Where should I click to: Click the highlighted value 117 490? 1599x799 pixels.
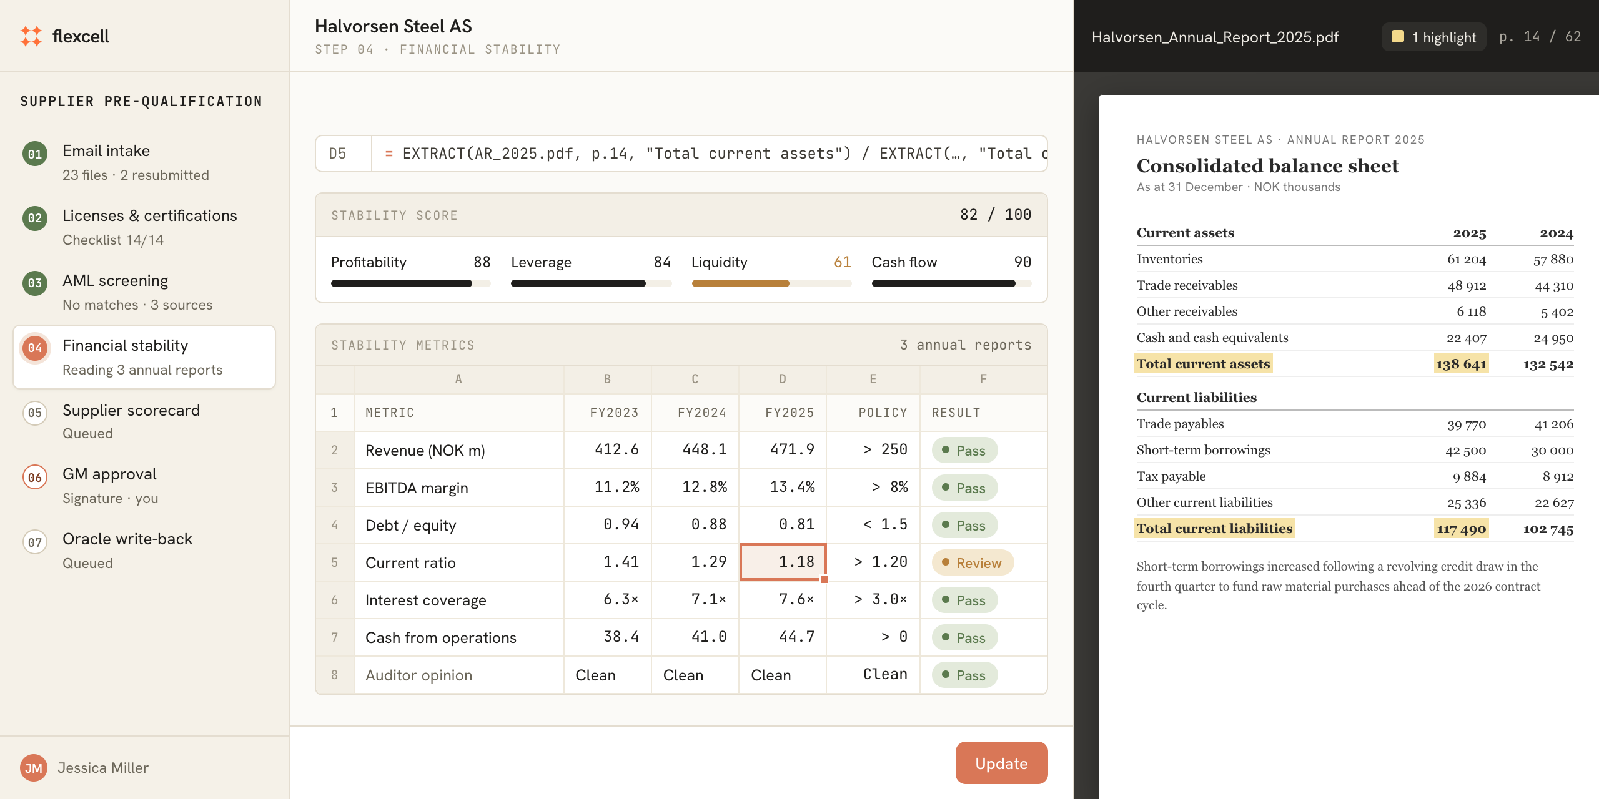(x=1461, y=529)
